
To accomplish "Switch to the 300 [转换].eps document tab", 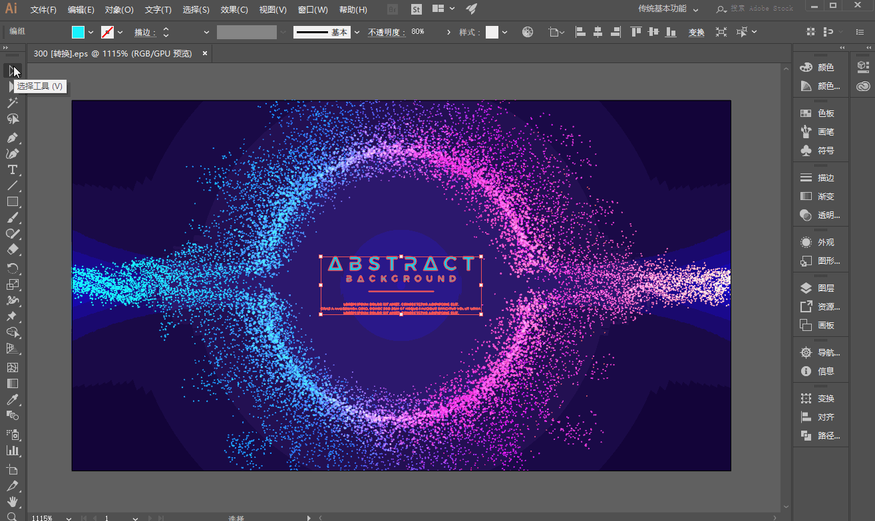I will click(x=112, y=54).
